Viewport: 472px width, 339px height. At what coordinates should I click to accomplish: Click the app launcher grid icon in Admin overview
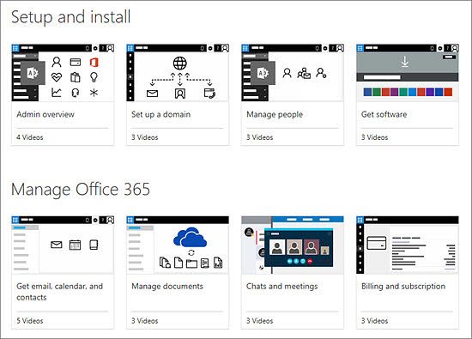(x=15, y=48)
